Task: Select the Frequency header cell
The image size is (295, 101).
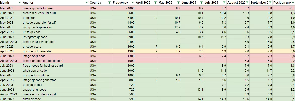Action: [x=123, y=3]
